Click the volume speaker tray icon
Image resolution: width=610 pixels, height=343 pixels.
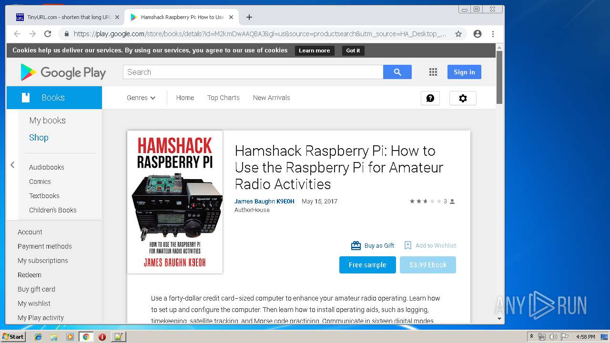[x=553, y=337]
